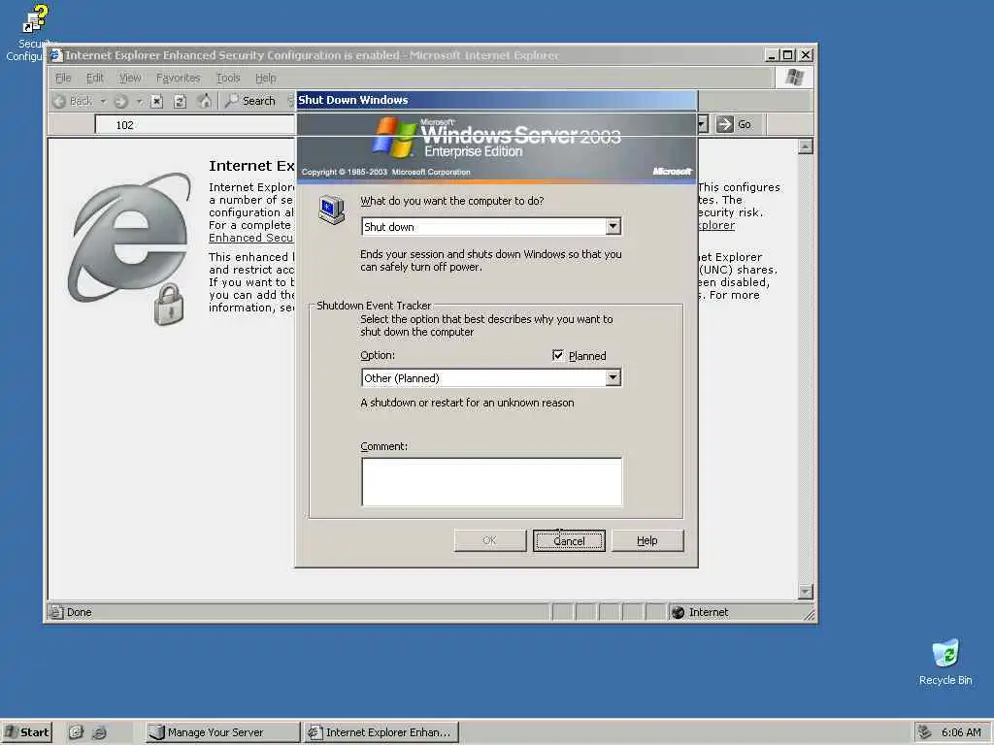Click the Help button in Shut Down dialog
The height and width of the screenshot is (745, 994).
point(647,540)
